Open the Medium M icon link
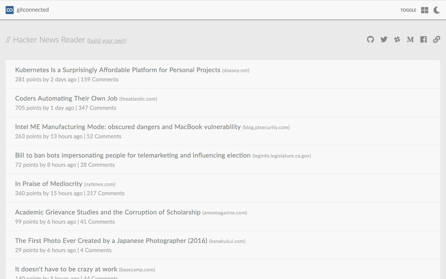The height and width of the screenshot is (279, 446). (410, 39)
